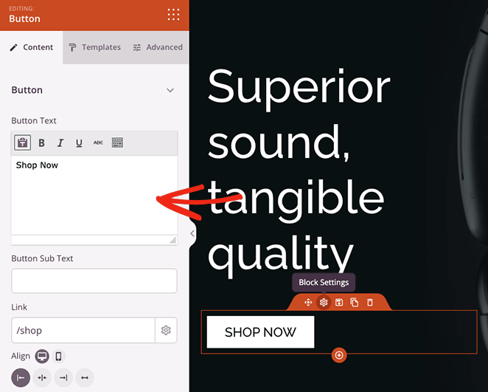Collapse the sidebar panel arrow
The width and height of the screenshot is (488, 392).
point(192,233)
